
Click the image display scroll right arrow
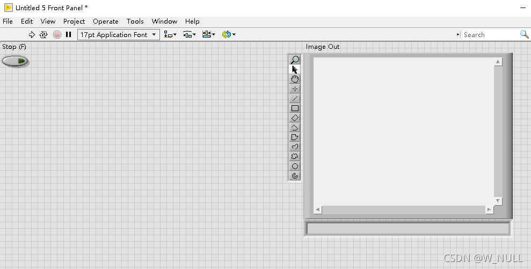pyautogui.click(x=489, y=210)
